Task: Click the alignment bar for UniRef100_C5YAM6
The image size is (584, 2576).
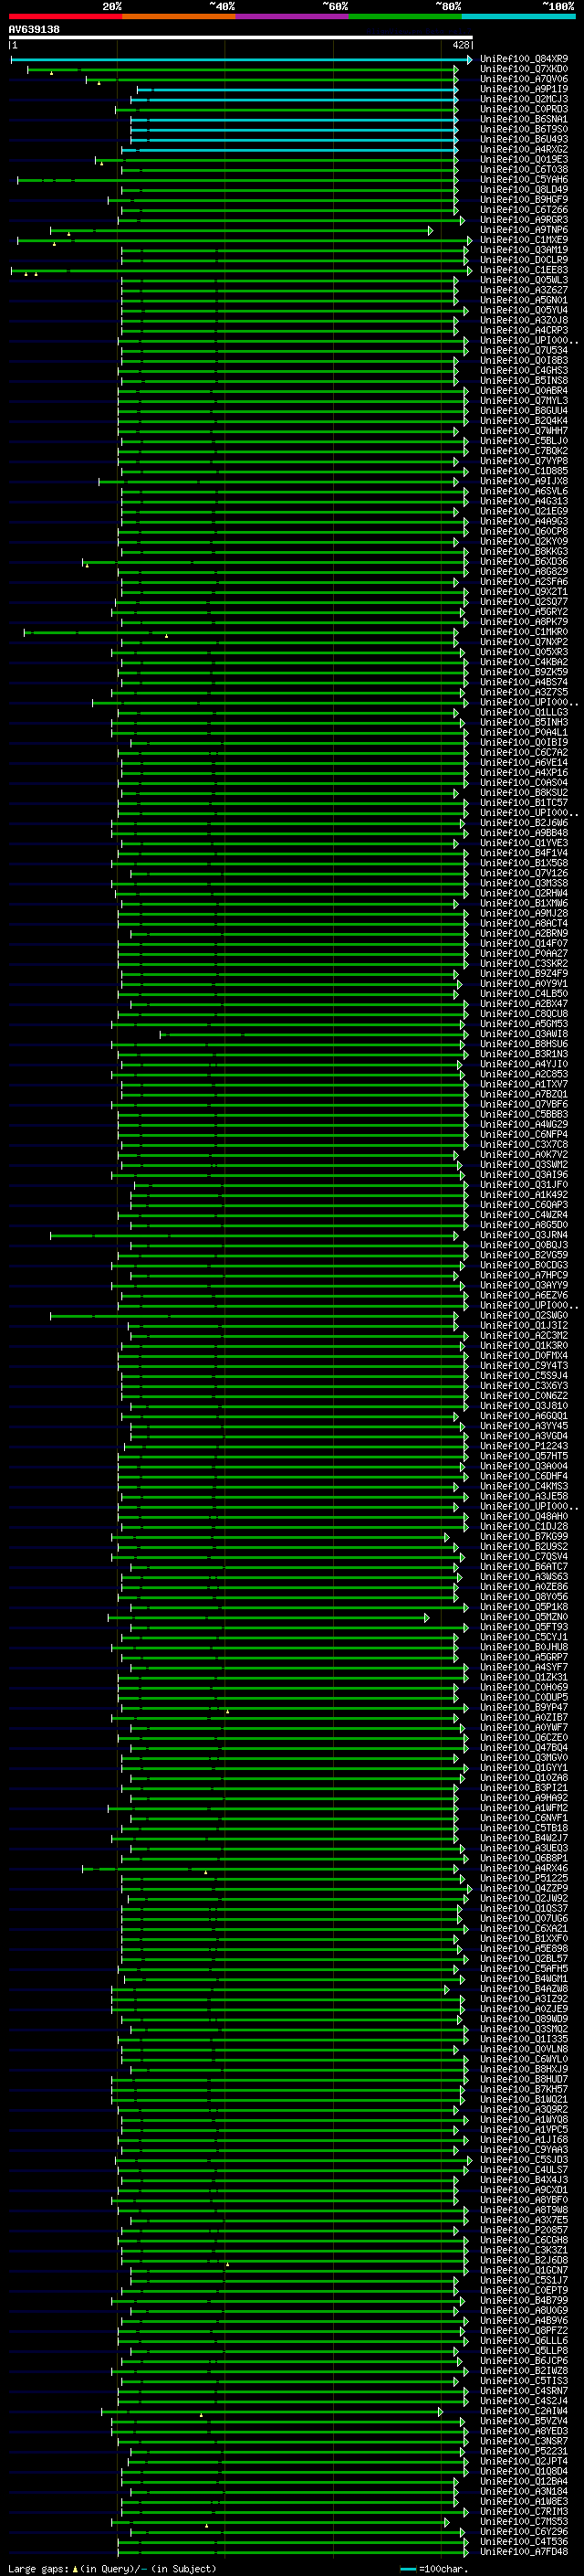Action: (237, 180)
